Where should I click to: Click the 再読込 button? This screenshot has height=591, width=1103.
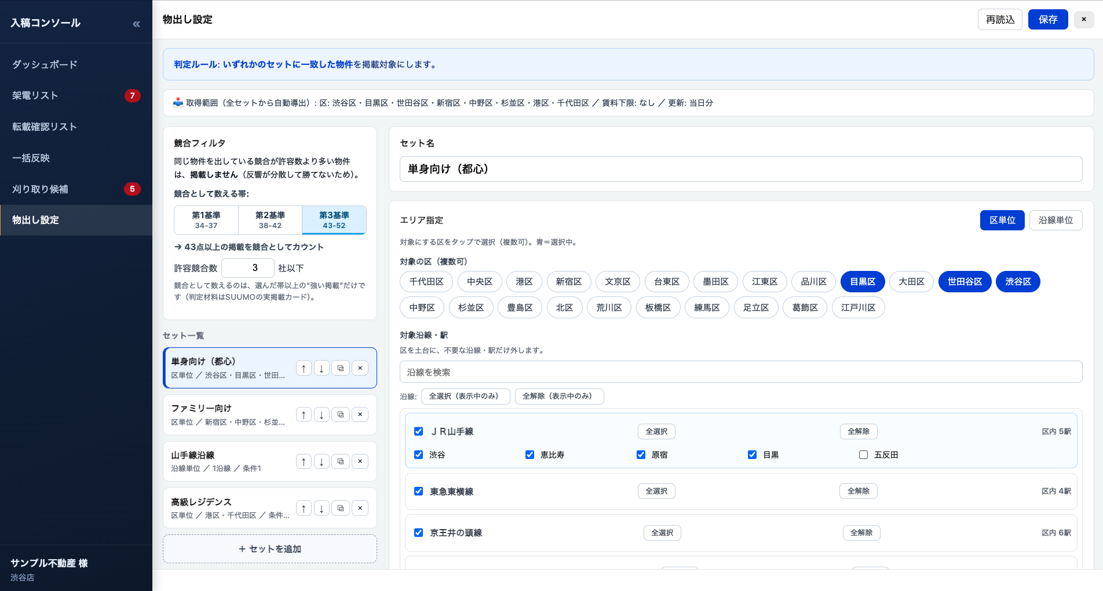[x=1000, y=20]
